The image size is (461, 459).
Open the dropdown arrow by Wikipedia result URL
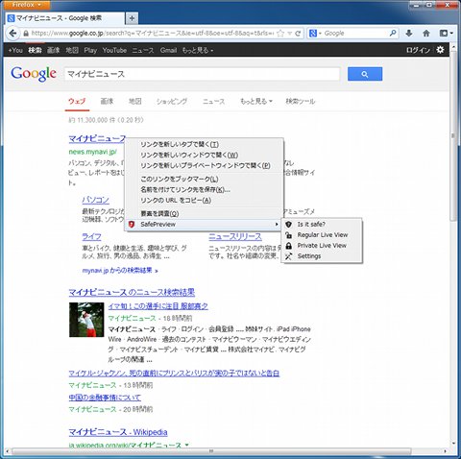pyautogui.click(x=187, y=445)
